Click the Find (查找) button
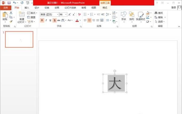This screenshot has height=114, width=182. [x=159, y=13]
